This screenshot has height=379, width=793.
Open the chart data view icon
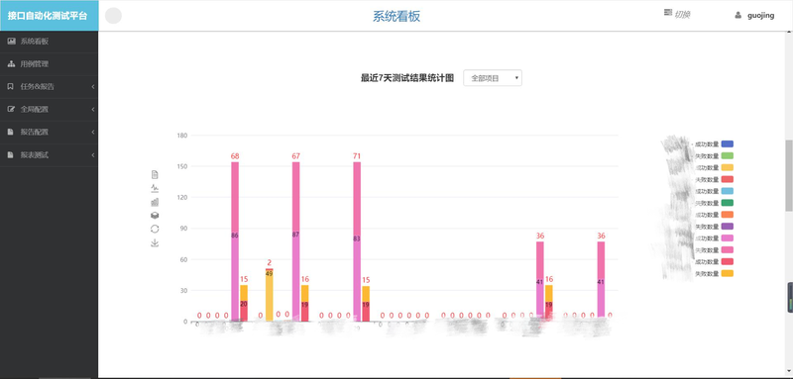click(x=155, y=174)
